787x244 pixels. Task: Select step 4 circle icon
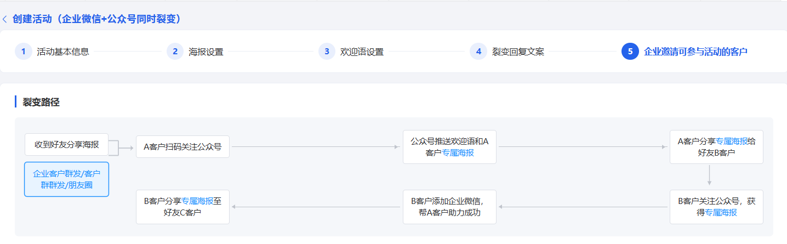tap(478, 52)
